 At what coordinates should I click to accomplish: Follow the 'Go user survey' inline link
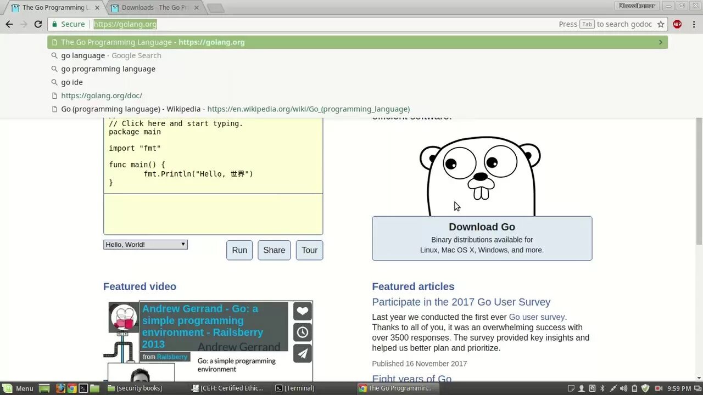[537, 317]
